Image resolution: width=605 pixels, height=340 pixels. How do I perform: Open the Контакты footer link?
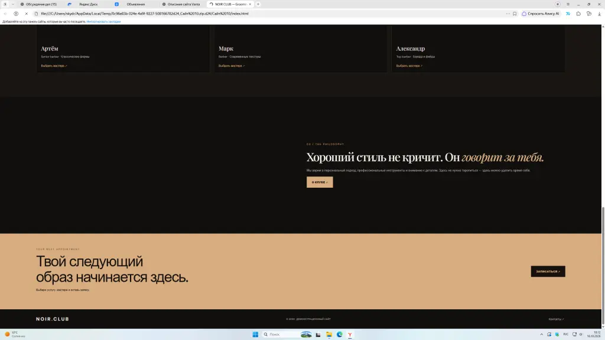coord(556,319)
